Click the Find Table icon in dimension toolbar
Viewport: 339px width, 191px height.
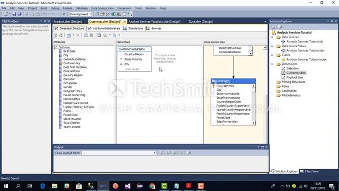(99, 35)
